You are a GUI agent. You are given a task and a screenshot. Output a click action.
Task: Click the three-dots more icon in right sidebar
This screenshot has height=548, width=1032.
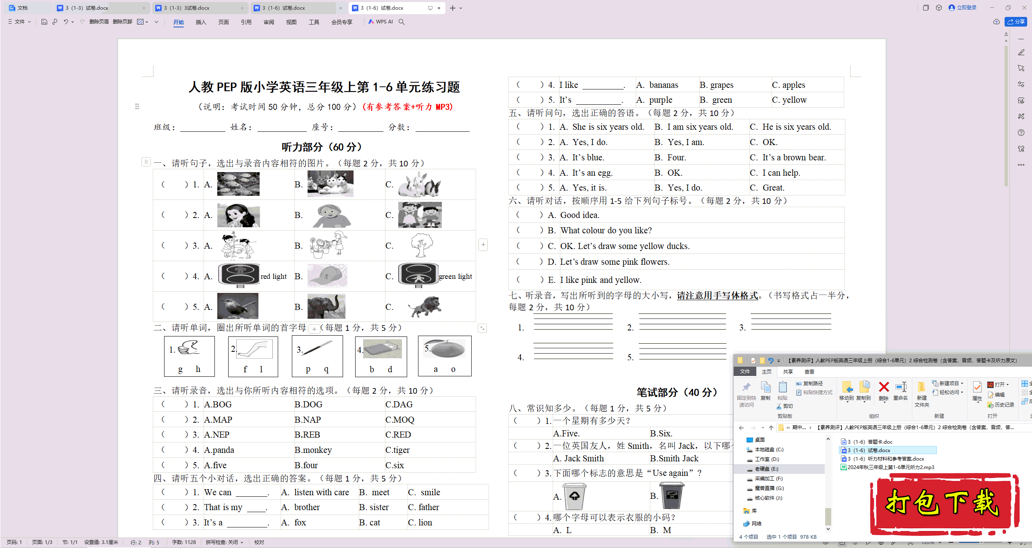pos(1021,165)
